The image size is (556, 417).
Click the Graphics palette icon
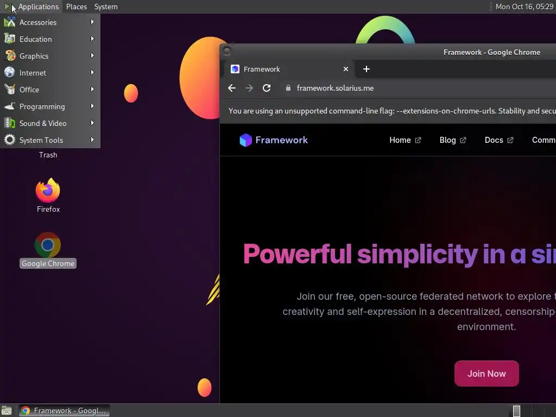point(10,56)
